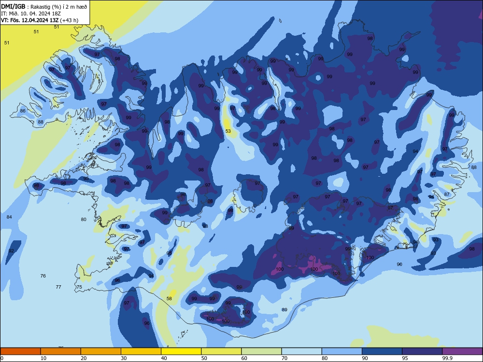Select the legend tick label '40'

click(164, 358)
